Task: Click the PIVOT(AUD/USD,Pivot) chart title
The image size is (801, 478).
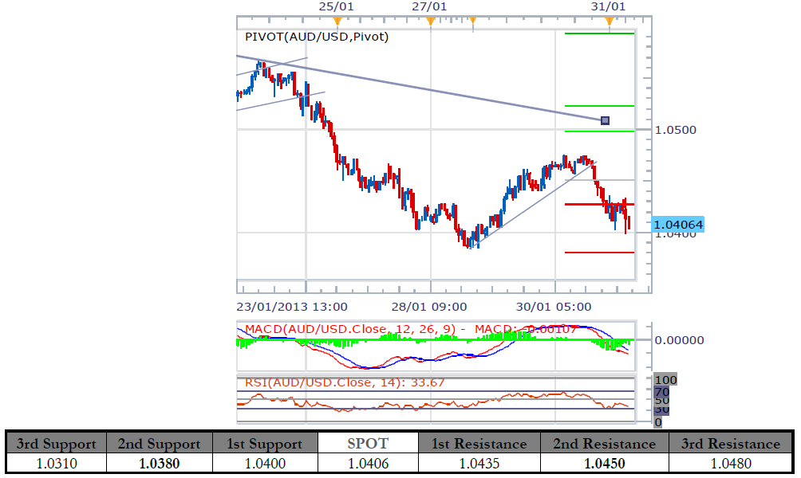Action: 317,37
